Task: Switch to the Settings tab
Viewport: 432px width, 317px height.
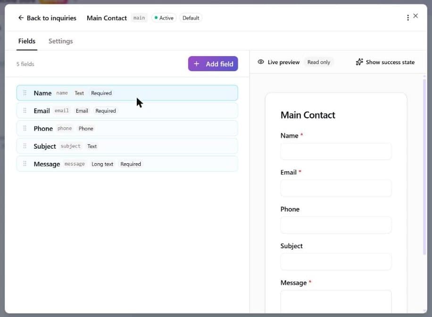Action: [x=61, y=41]
